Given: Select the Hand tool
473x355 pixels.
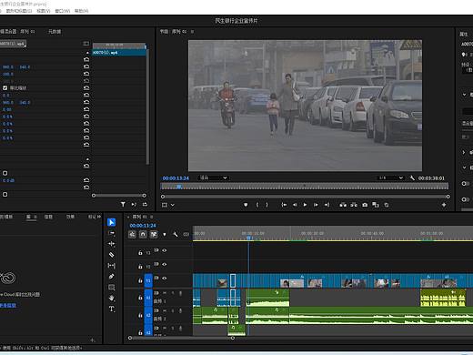Looking at the screenshot, I should (x=111, y=298).
